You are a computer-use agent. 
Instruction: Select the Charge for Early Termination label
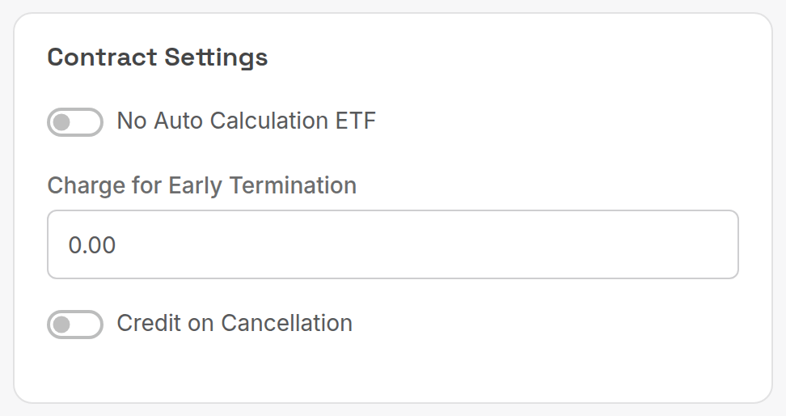tap(201, 185)
